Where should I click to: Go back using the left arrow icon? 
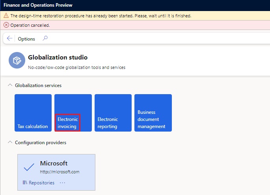[9, 38]
